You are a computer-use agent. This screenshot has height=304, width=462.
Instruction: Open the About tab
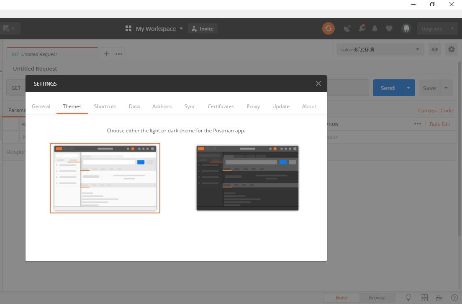pyautogui.click(x=309, y=106)
